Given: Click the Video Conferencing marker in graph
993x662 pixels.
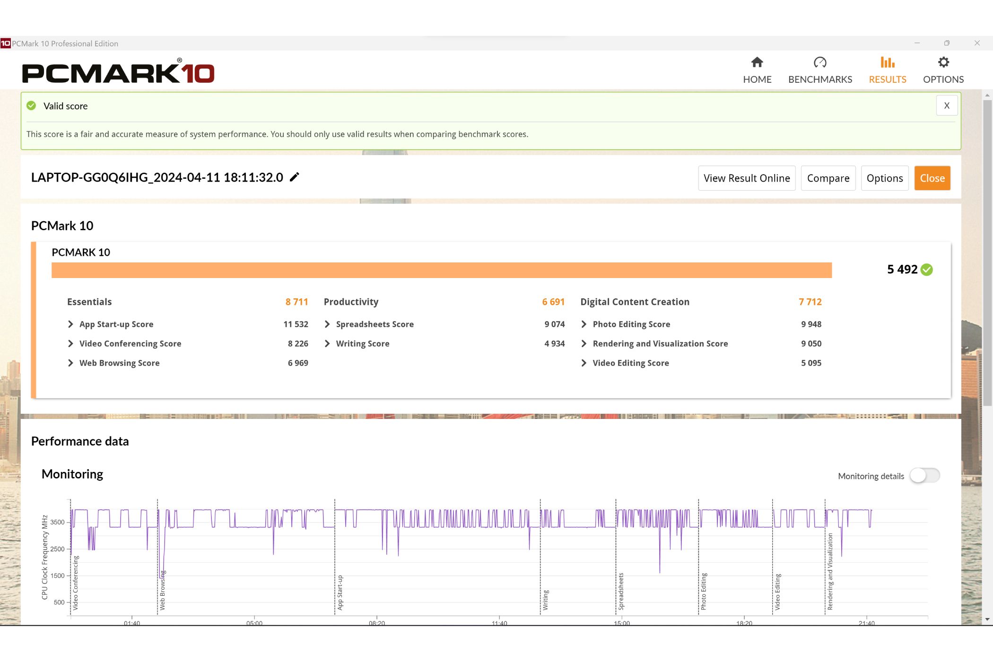Looking at the screenshot, I should [x=75, y=583].
